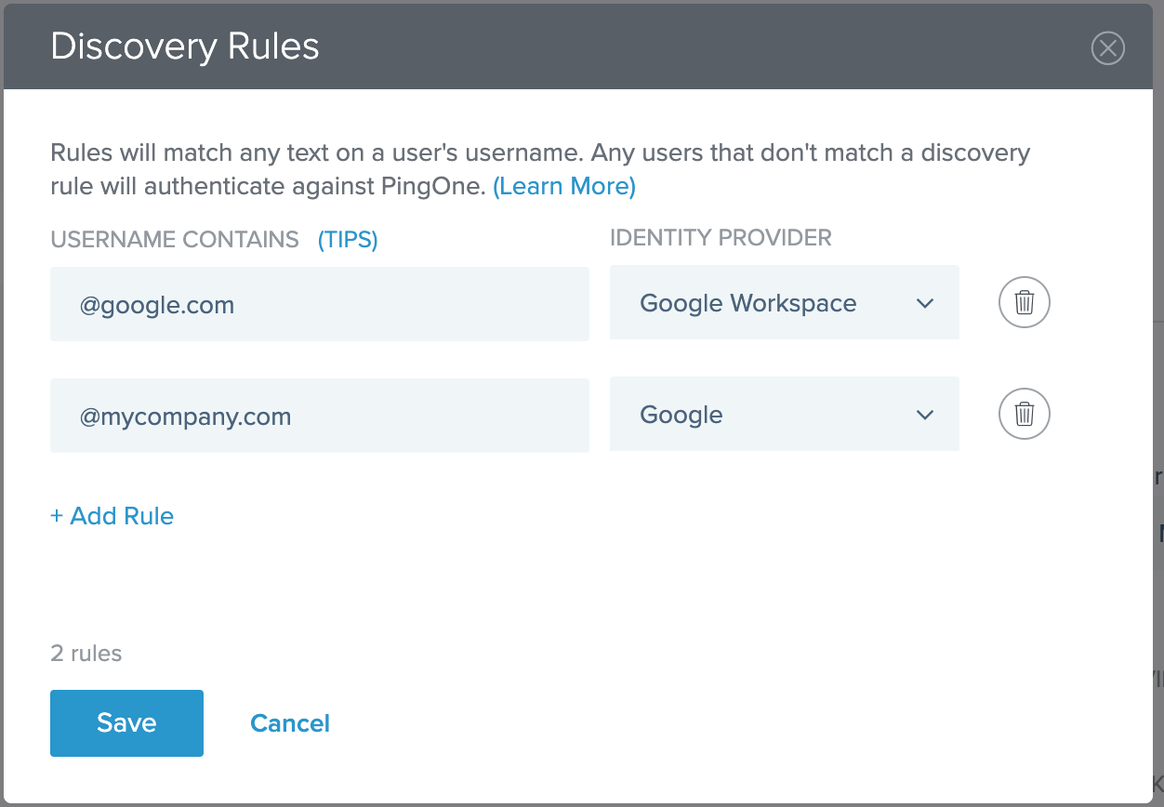This screenshot has width=1164, height=807.
Task: Open the Google Workspace identity provider dropdown
Action: click(x=784, y=303)
